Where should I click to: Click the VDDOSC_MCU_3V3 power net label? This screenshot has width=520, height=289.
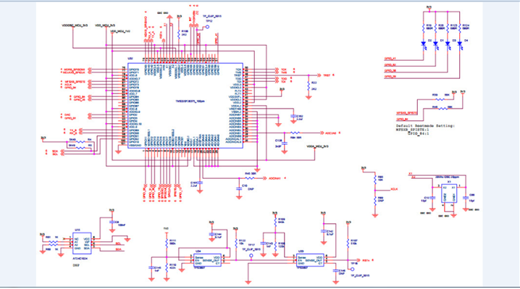click(x=75, y=25)
